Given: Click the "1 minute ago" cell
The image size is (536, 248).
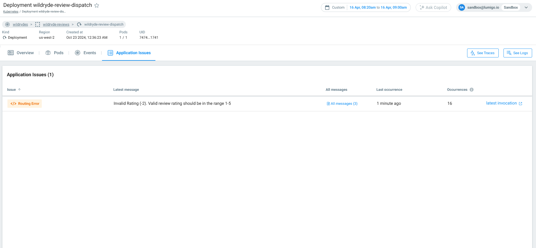Looking at the screenshot, I should click(x=389, y=103).
